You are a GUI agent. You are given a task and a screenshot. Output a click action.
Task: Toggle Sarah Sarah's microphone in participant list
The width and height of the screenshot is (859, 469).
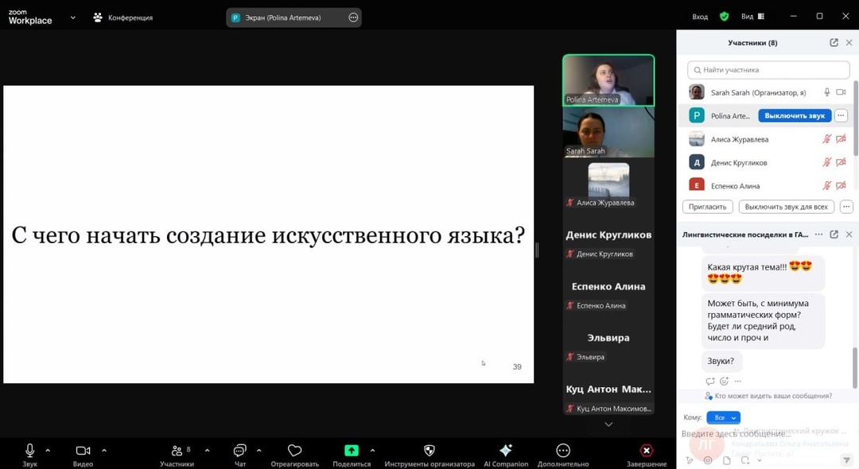click(x=827, y=92)
